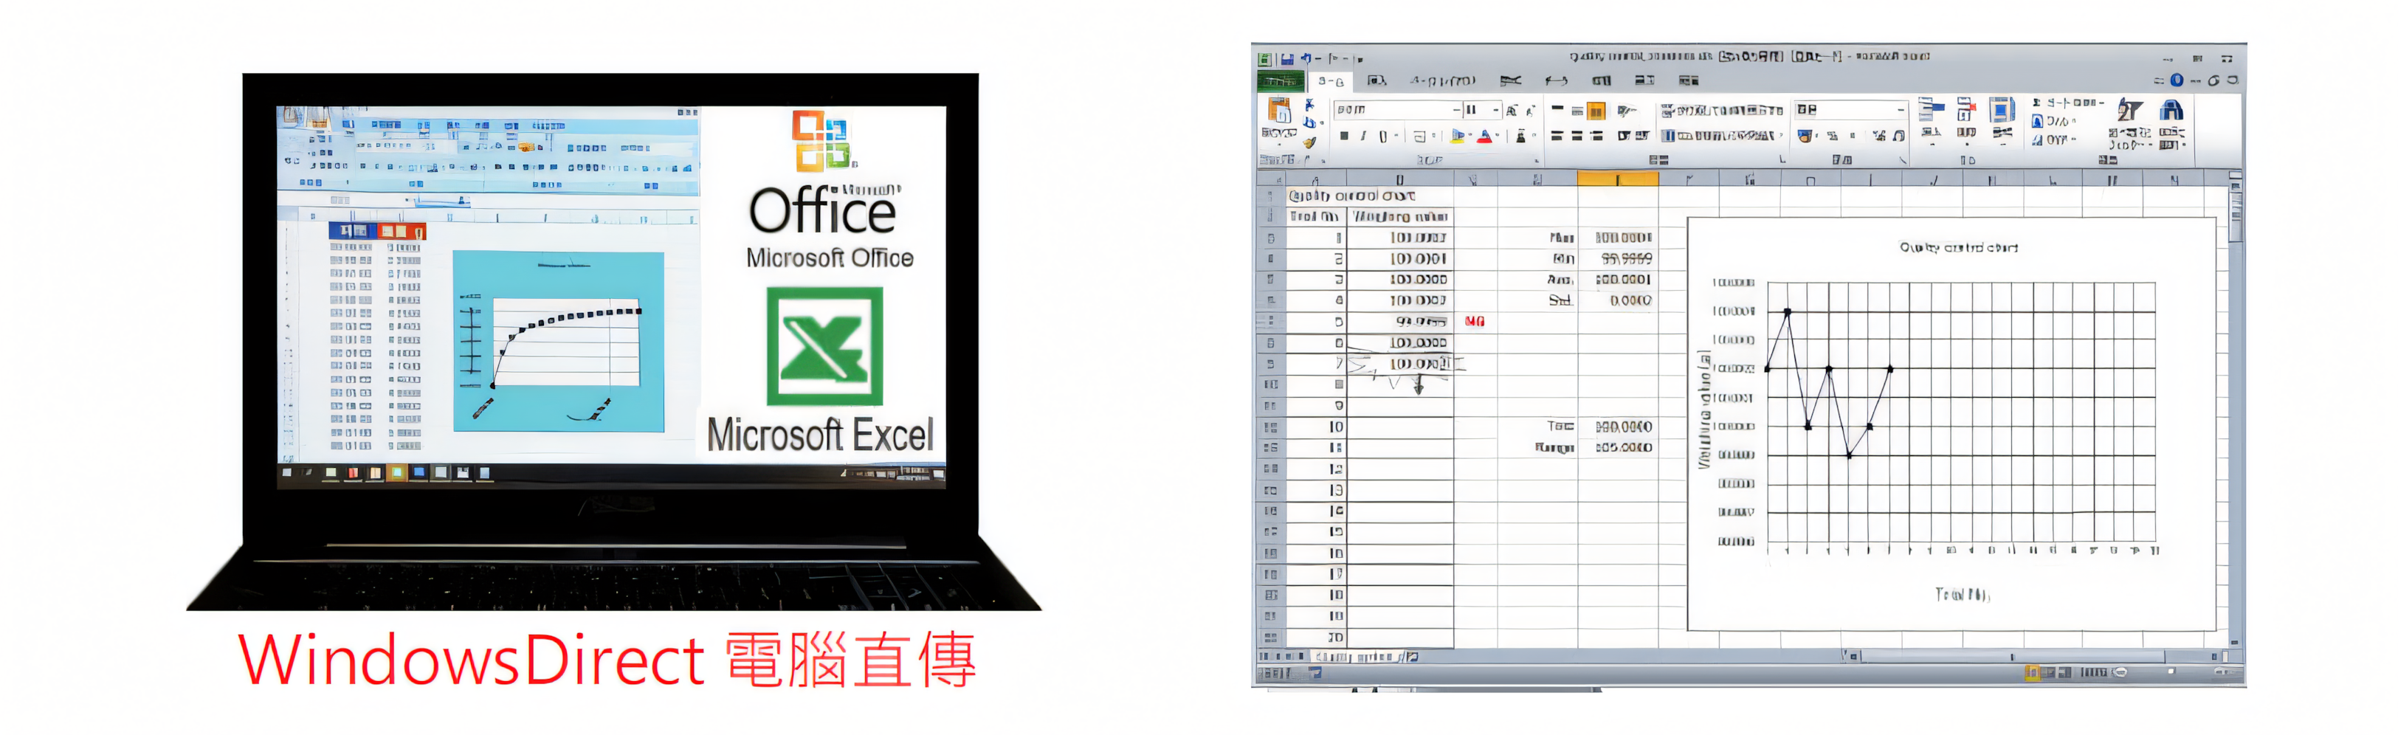Open the green File tab
Viewport: 2398px width, 735px height.
coord(1280,82)
